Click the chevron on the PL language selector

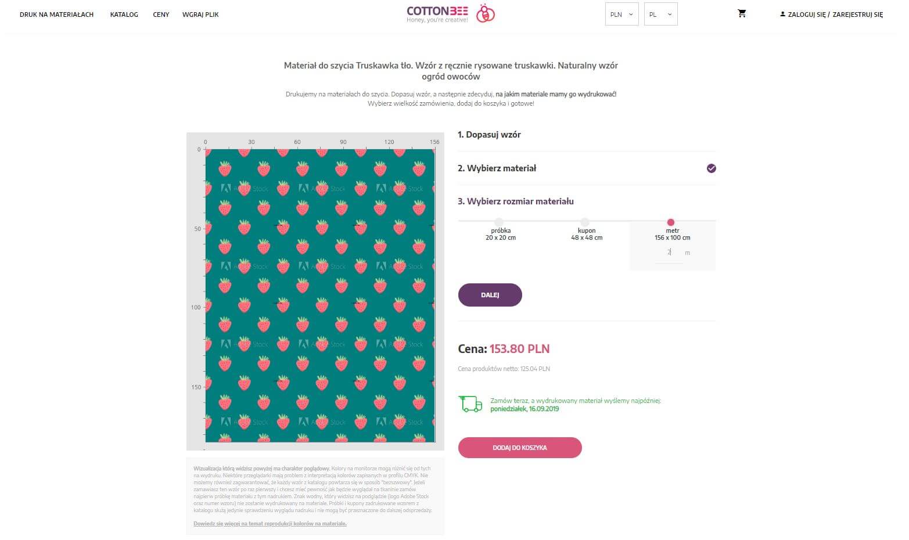[x=669, y=15]
